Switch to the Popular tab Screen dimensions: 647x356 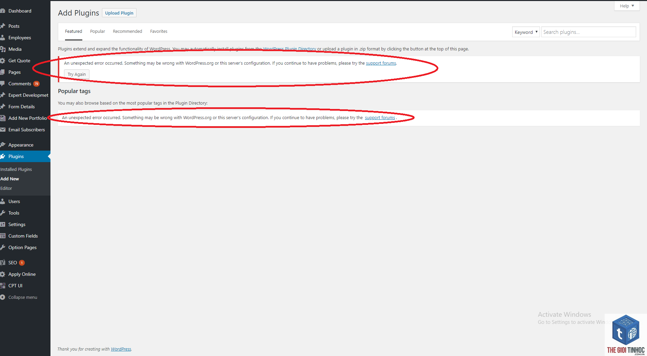coord(98,31)
